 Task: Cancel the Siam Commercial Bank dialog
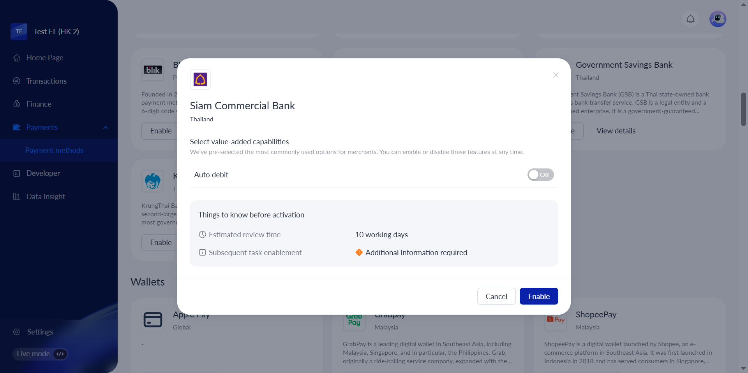pyautogui.click(x=496, y=296)
